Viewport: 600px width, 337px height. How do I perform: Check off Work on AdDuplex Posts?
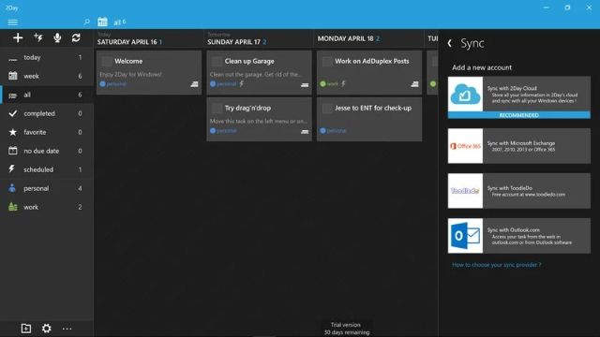(327, 62)
